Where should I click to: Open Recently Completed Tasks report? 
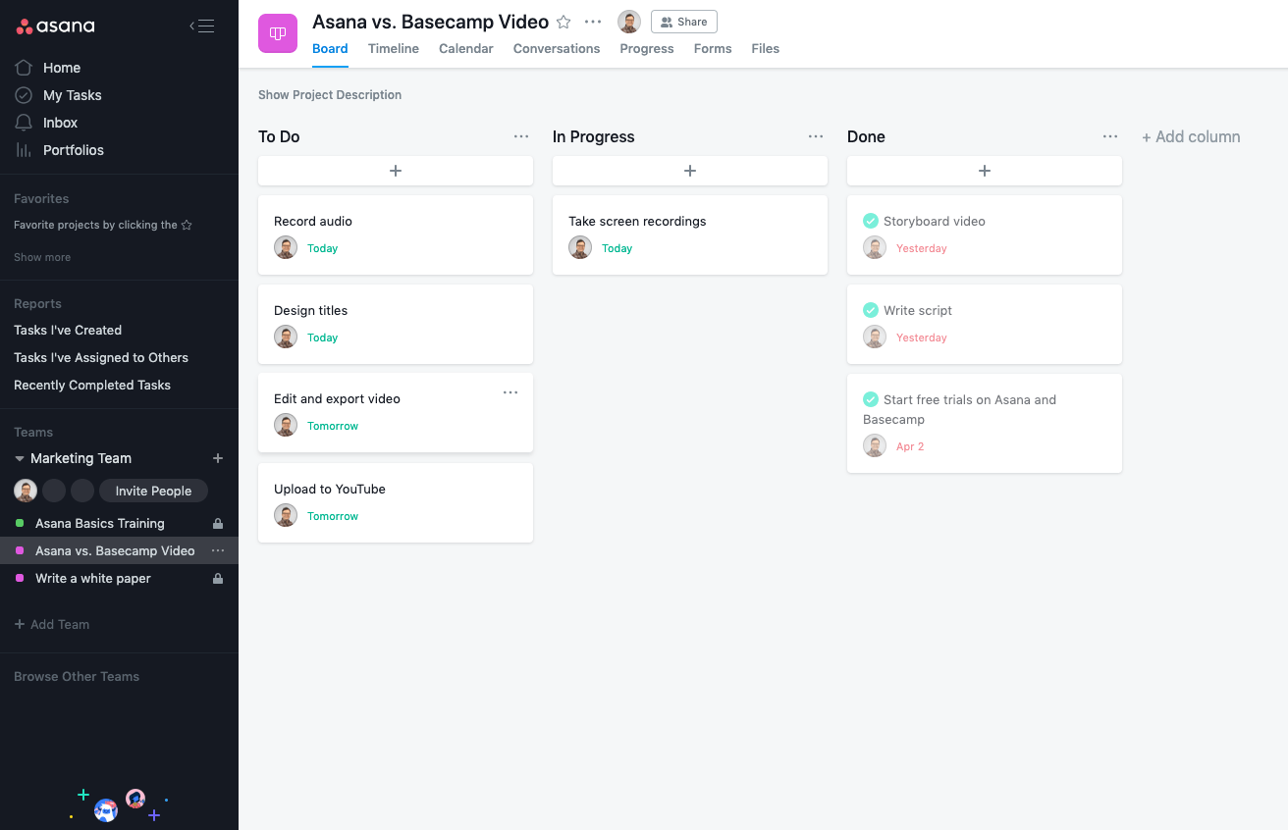92,385
